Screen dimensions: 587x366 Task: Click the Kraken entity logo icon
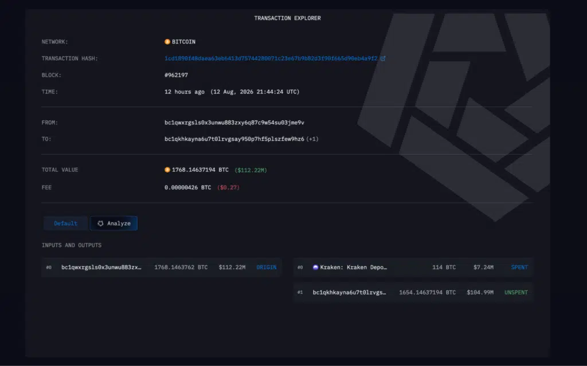316,267
